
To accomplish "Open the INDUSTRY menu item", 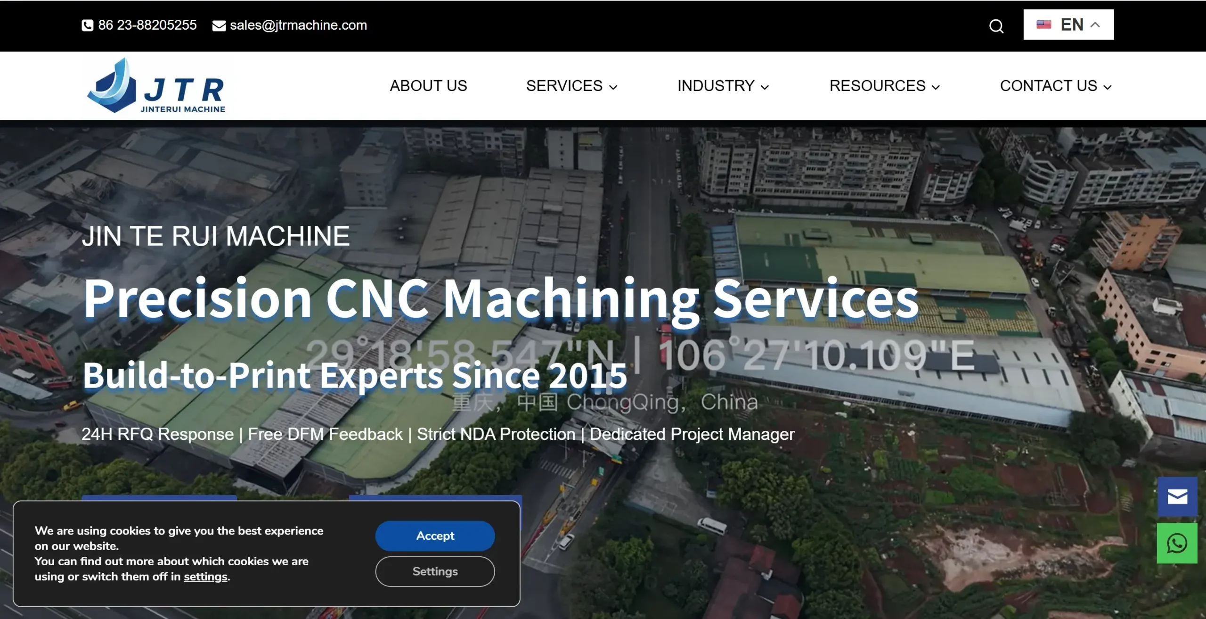I will coord(716,86).
